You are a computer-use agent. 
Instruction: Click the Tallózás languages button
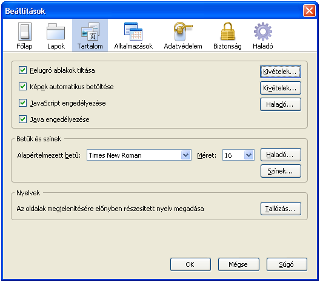281,209
